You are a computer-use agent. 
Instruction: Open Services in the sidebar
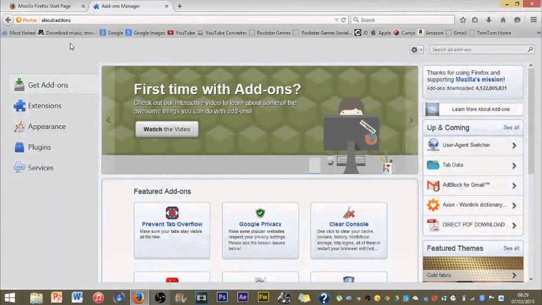(53, 168)
